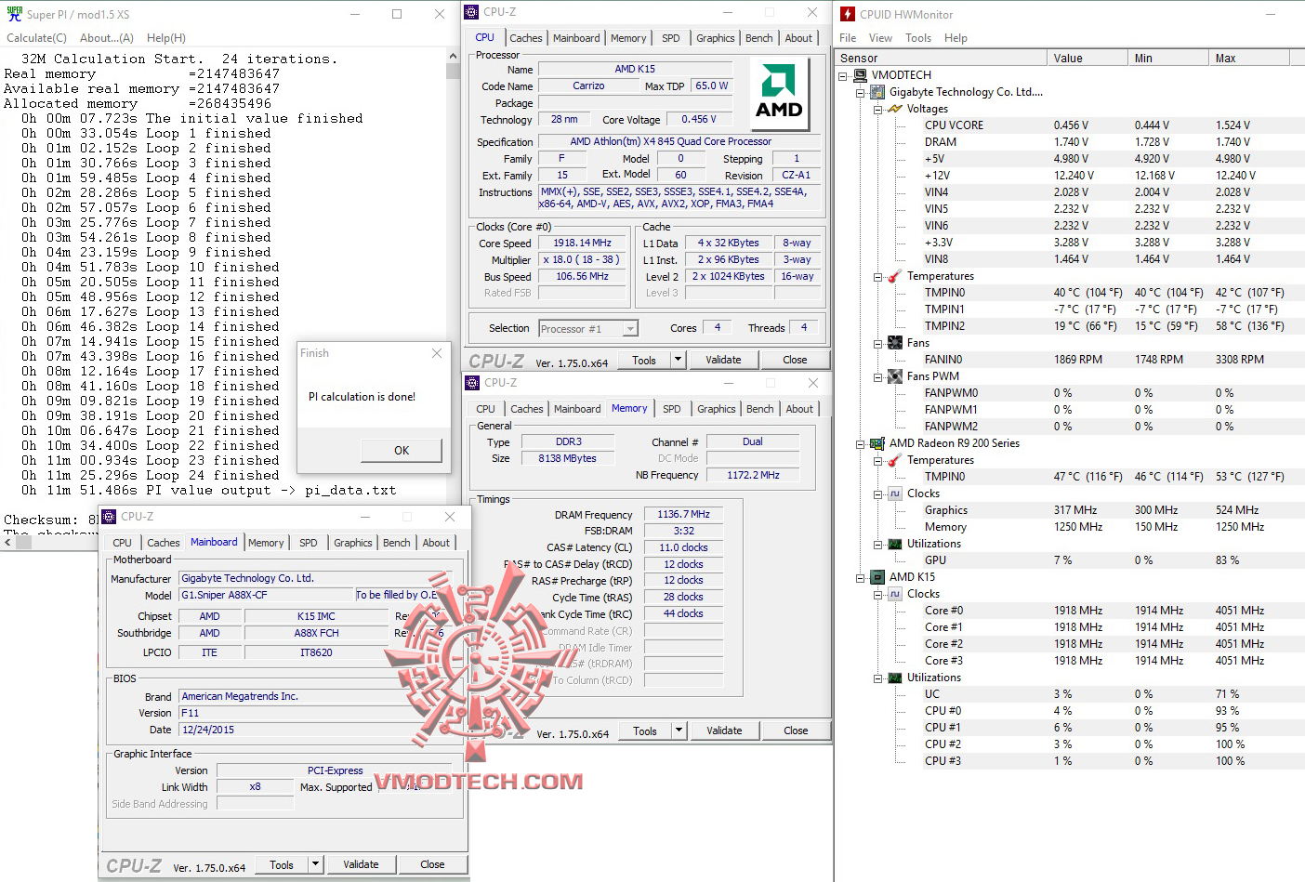Click the computer icon beside VMODTECH
This screenshot has height=882, width=1305.
pyautogui.click(x=861, y=75)
